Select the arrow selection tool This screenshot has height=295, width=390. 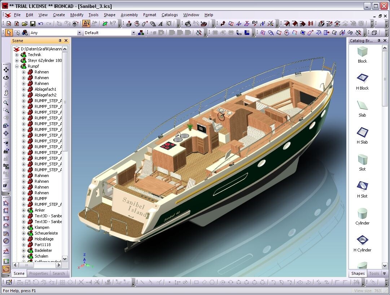9,32
